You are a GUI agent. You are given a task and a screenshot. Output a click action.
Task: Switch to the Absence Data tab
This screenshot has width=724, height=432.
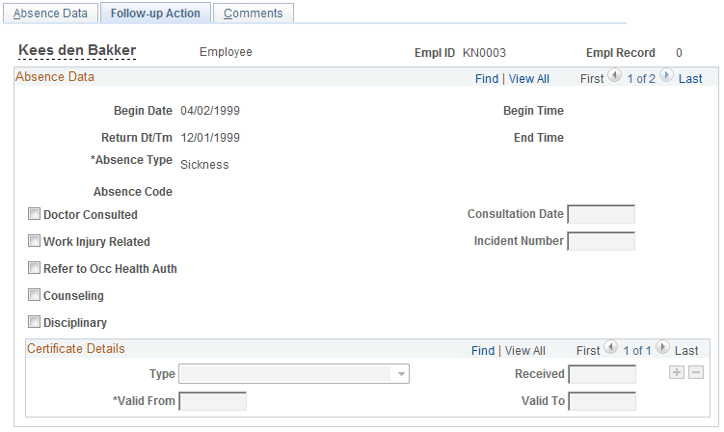point(50,13)
